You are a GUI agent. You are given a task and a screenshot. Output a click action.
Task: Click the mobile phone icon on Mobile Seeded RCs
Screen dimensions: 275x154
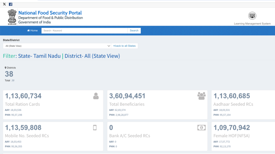coord(95,128)
